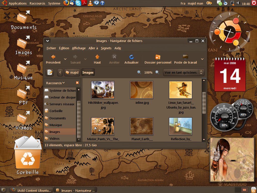This screenshot has height=193, width=257.
Task: Select Documents in the sidebar
Action: point(60,118)
